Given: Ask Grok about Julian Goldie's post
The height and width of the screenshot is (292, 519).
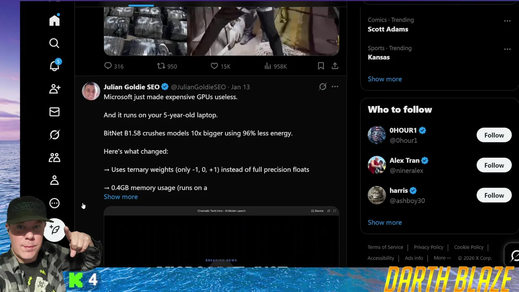Looking at the screenshot, I should 323,86.
